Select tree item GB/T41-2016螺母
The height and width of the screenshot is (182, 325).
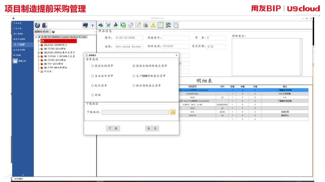[x=54, y=64]
